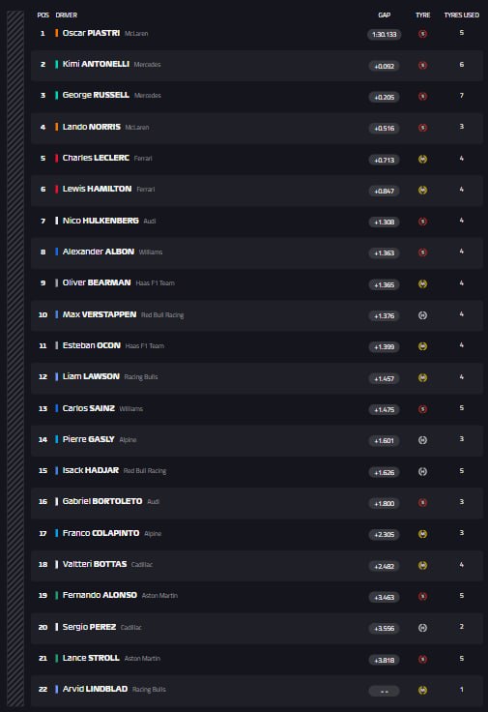This screenshot has width=488, height=712.
Task: Click Alonso's soft tyre icon
Action: (422, 596)
